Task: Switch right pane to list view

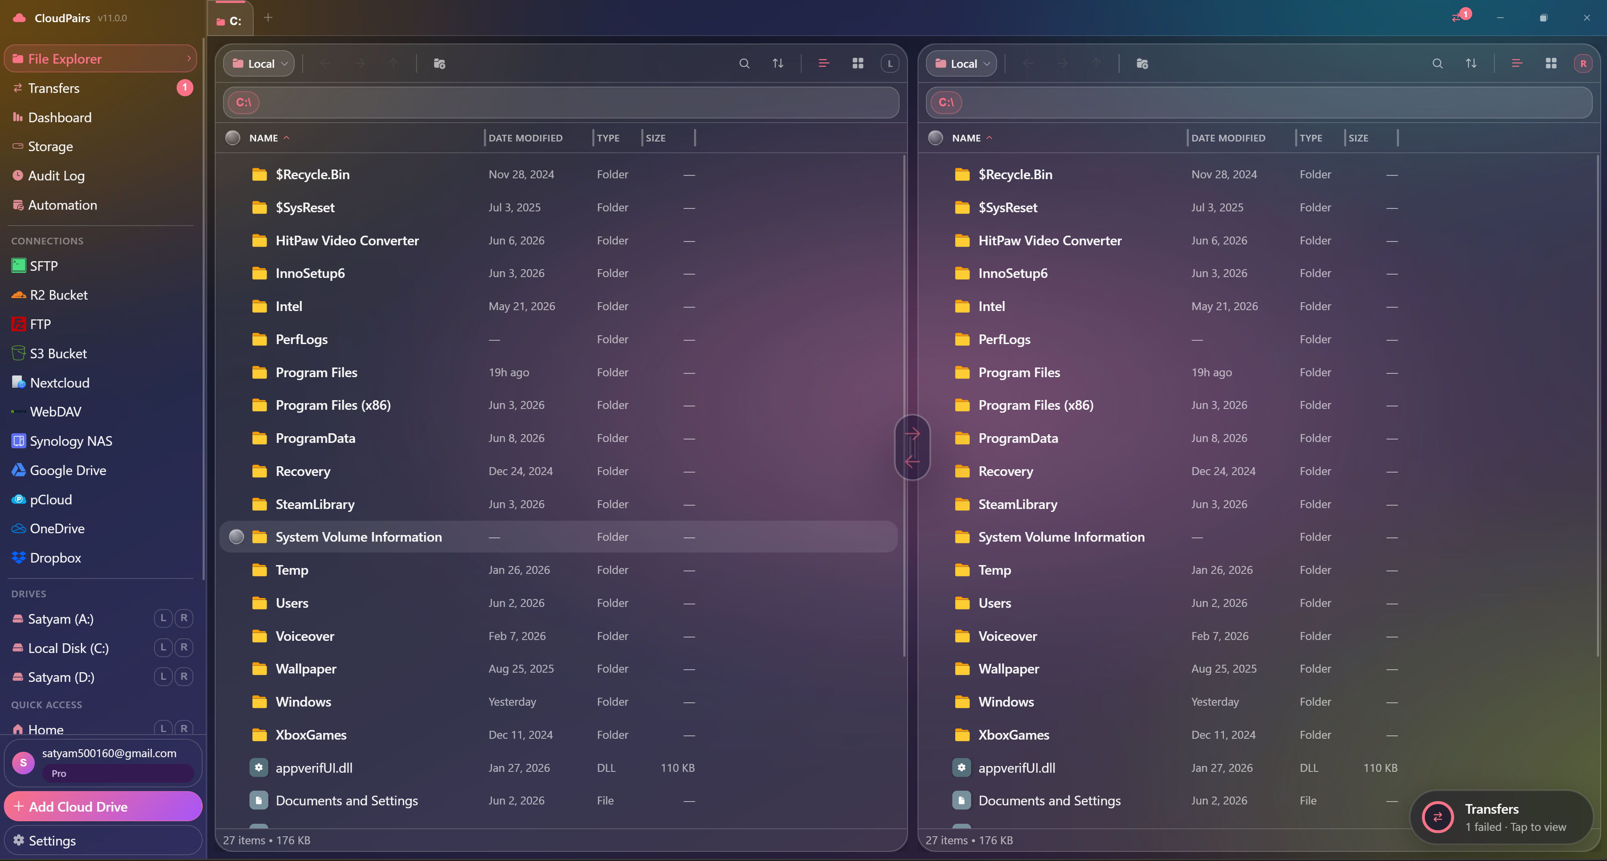Action: coord(1517,64)
